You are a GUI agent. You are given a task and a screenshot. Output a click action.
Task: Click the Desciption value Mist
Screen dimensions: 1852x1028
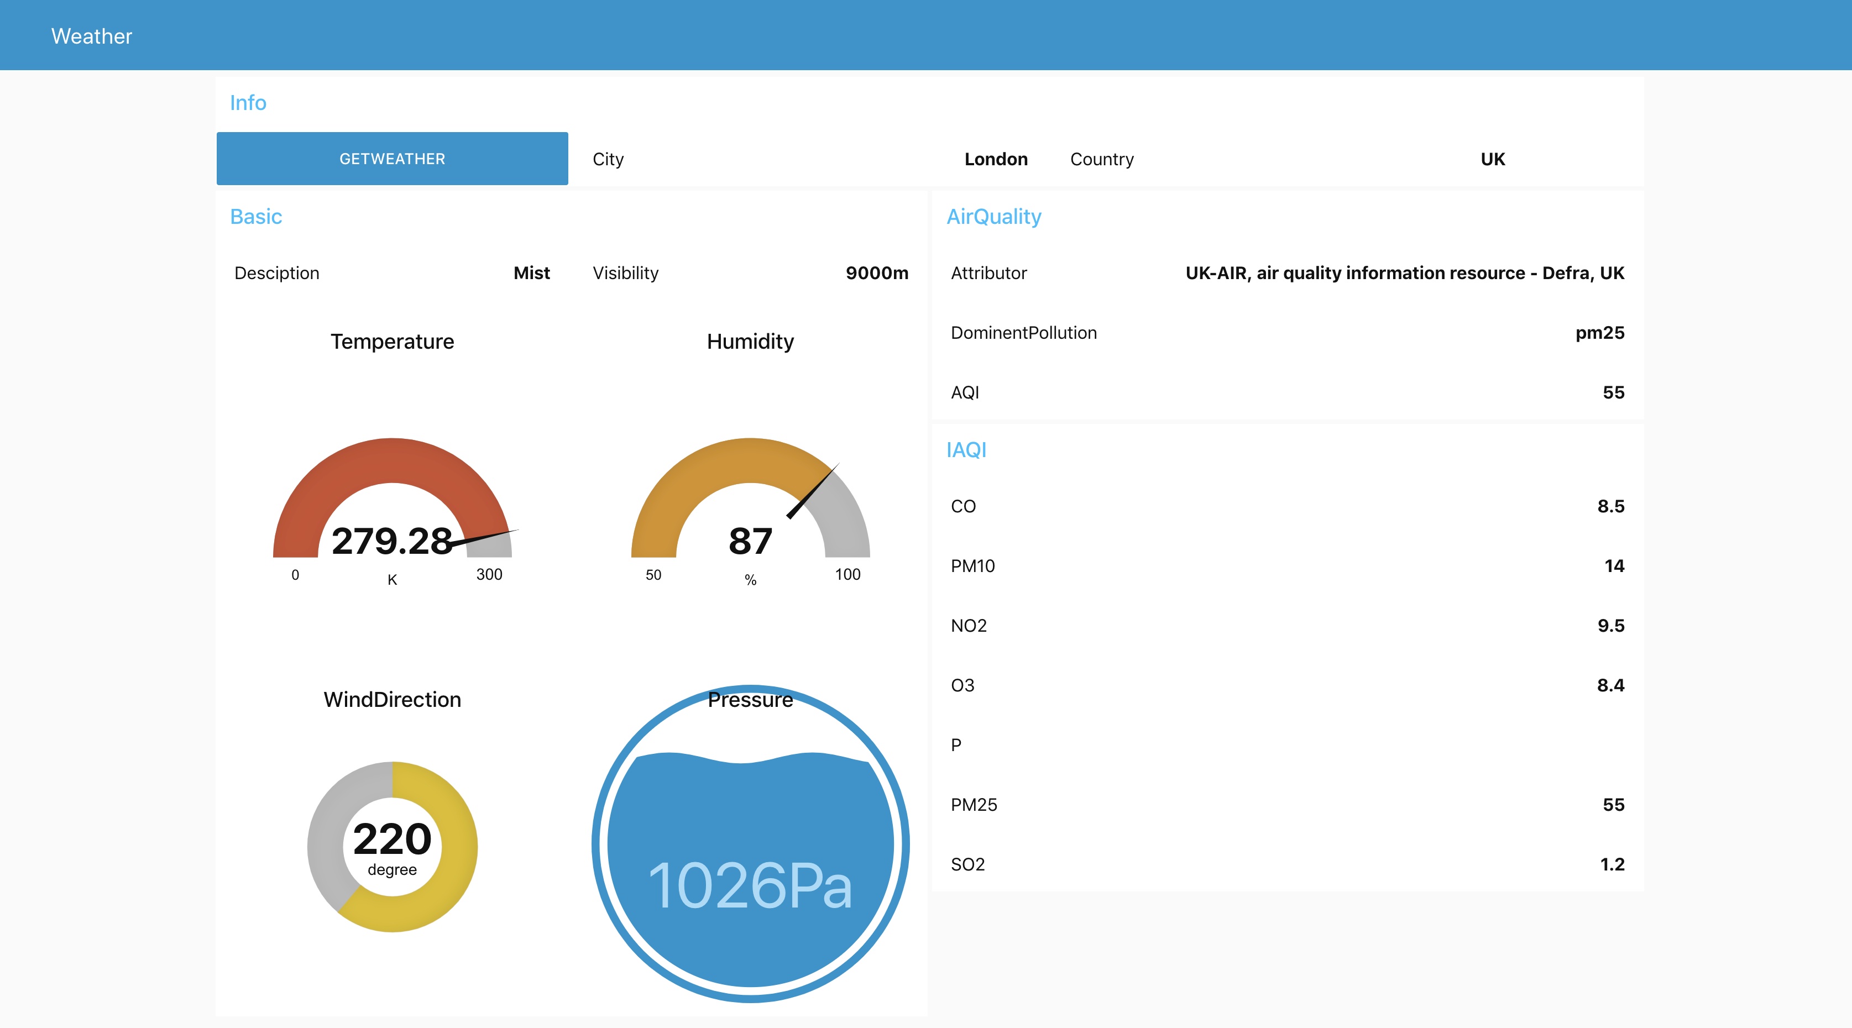(531, 273)
